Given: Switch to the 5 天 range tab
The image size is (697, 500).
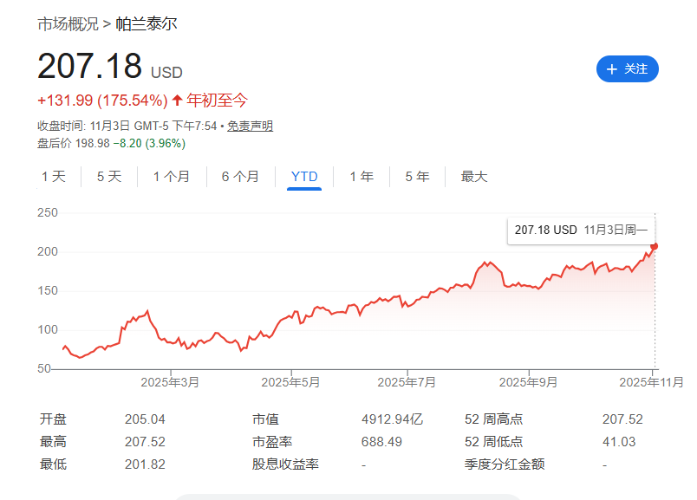Looking at the screenshot, I should click(x=109, y=177).
